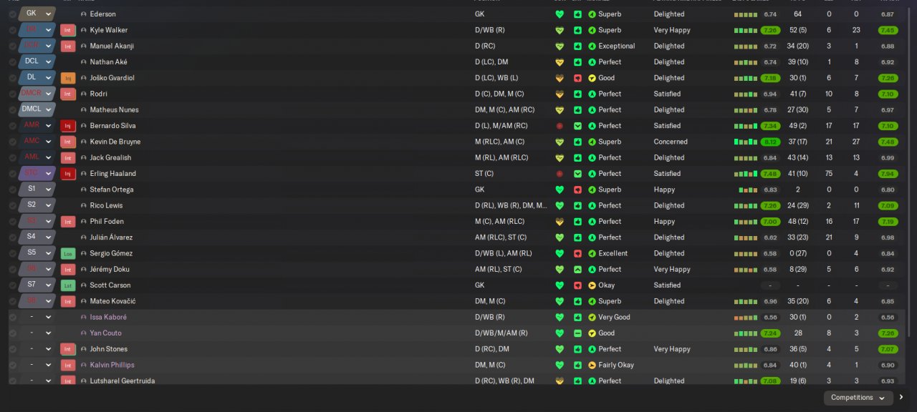This screenshot has width=917, height=412.
Task: Click Rodri's Int status badge
Action: (68, 94)
